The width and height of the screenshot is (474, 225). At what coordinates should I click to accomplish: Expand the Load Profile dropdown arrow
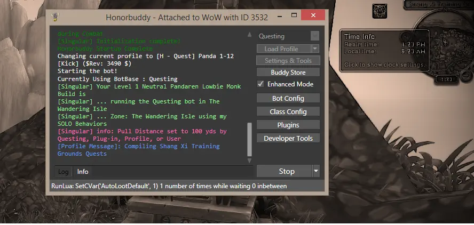tap(315, 49)
